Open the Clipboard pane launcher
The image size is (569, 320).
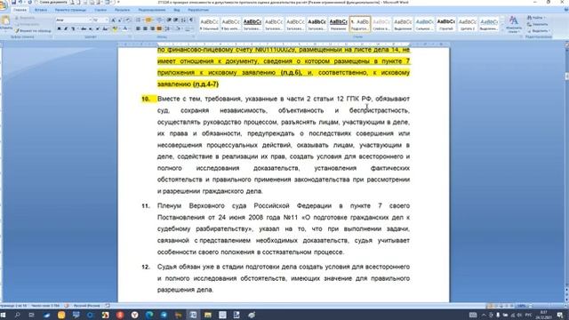tap(51, 37)
